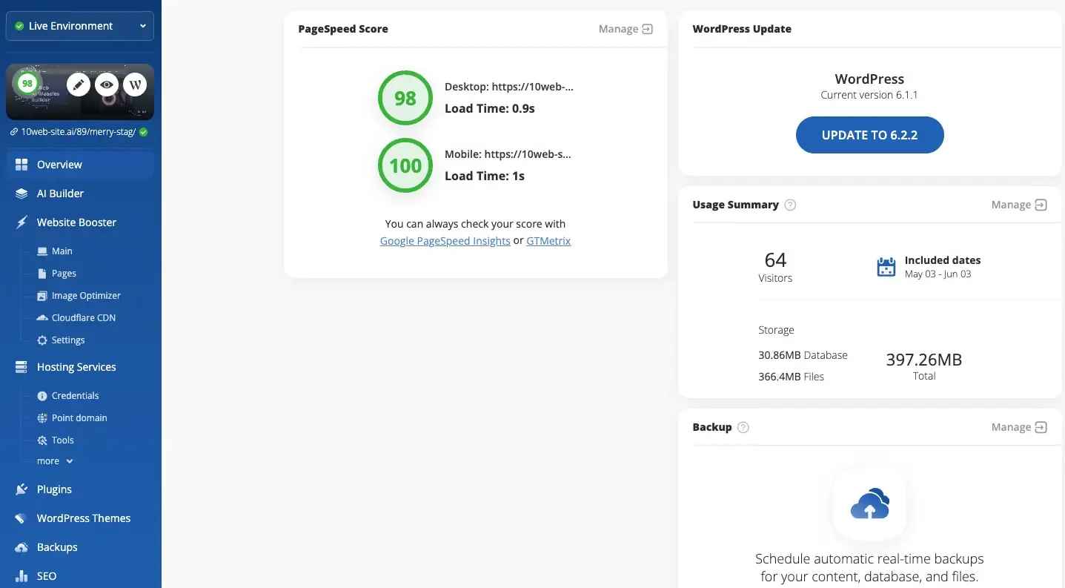
Task: Open Tools under Hosting Services
Action: (63, 440)
